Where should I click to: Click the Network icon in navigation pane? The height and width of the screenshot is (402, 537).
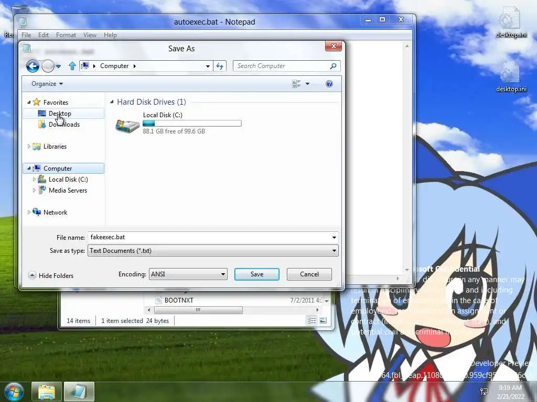pos(37,212)
